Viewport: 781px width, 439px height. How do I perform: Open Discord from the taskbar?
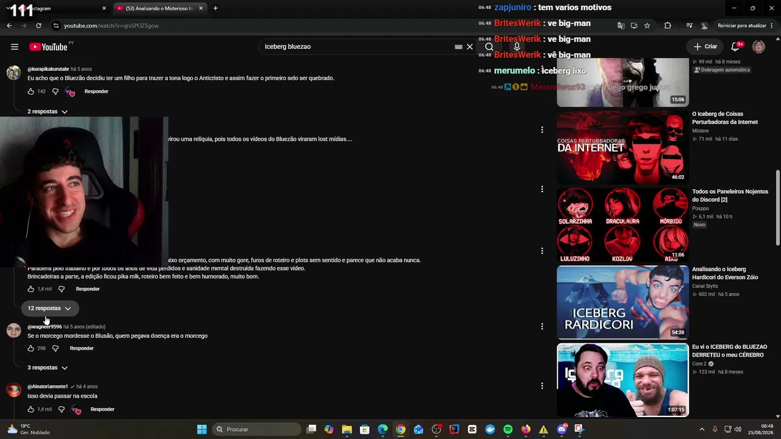click(562, 429)
